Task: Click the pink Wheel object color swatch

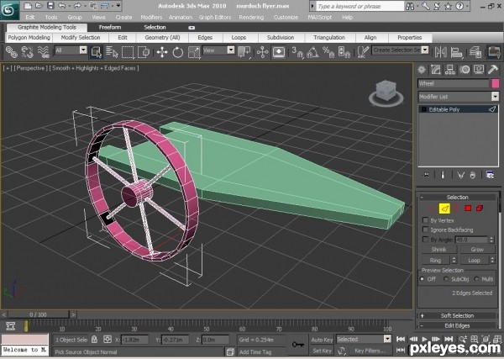Action: pyautogui.click(x=496, y=83)
